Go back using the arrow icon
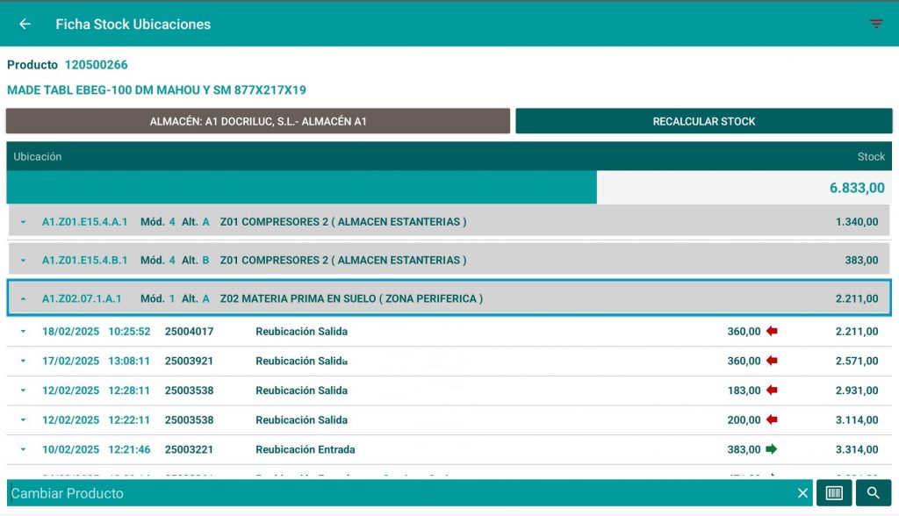This screenshot has height=516, width=899. 25,25
